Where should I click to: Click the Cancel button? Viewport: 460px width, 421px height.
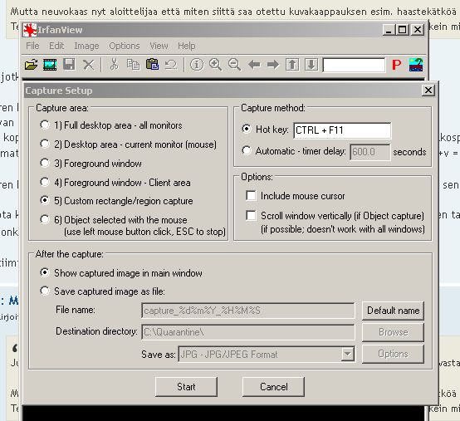coord(273,387)
